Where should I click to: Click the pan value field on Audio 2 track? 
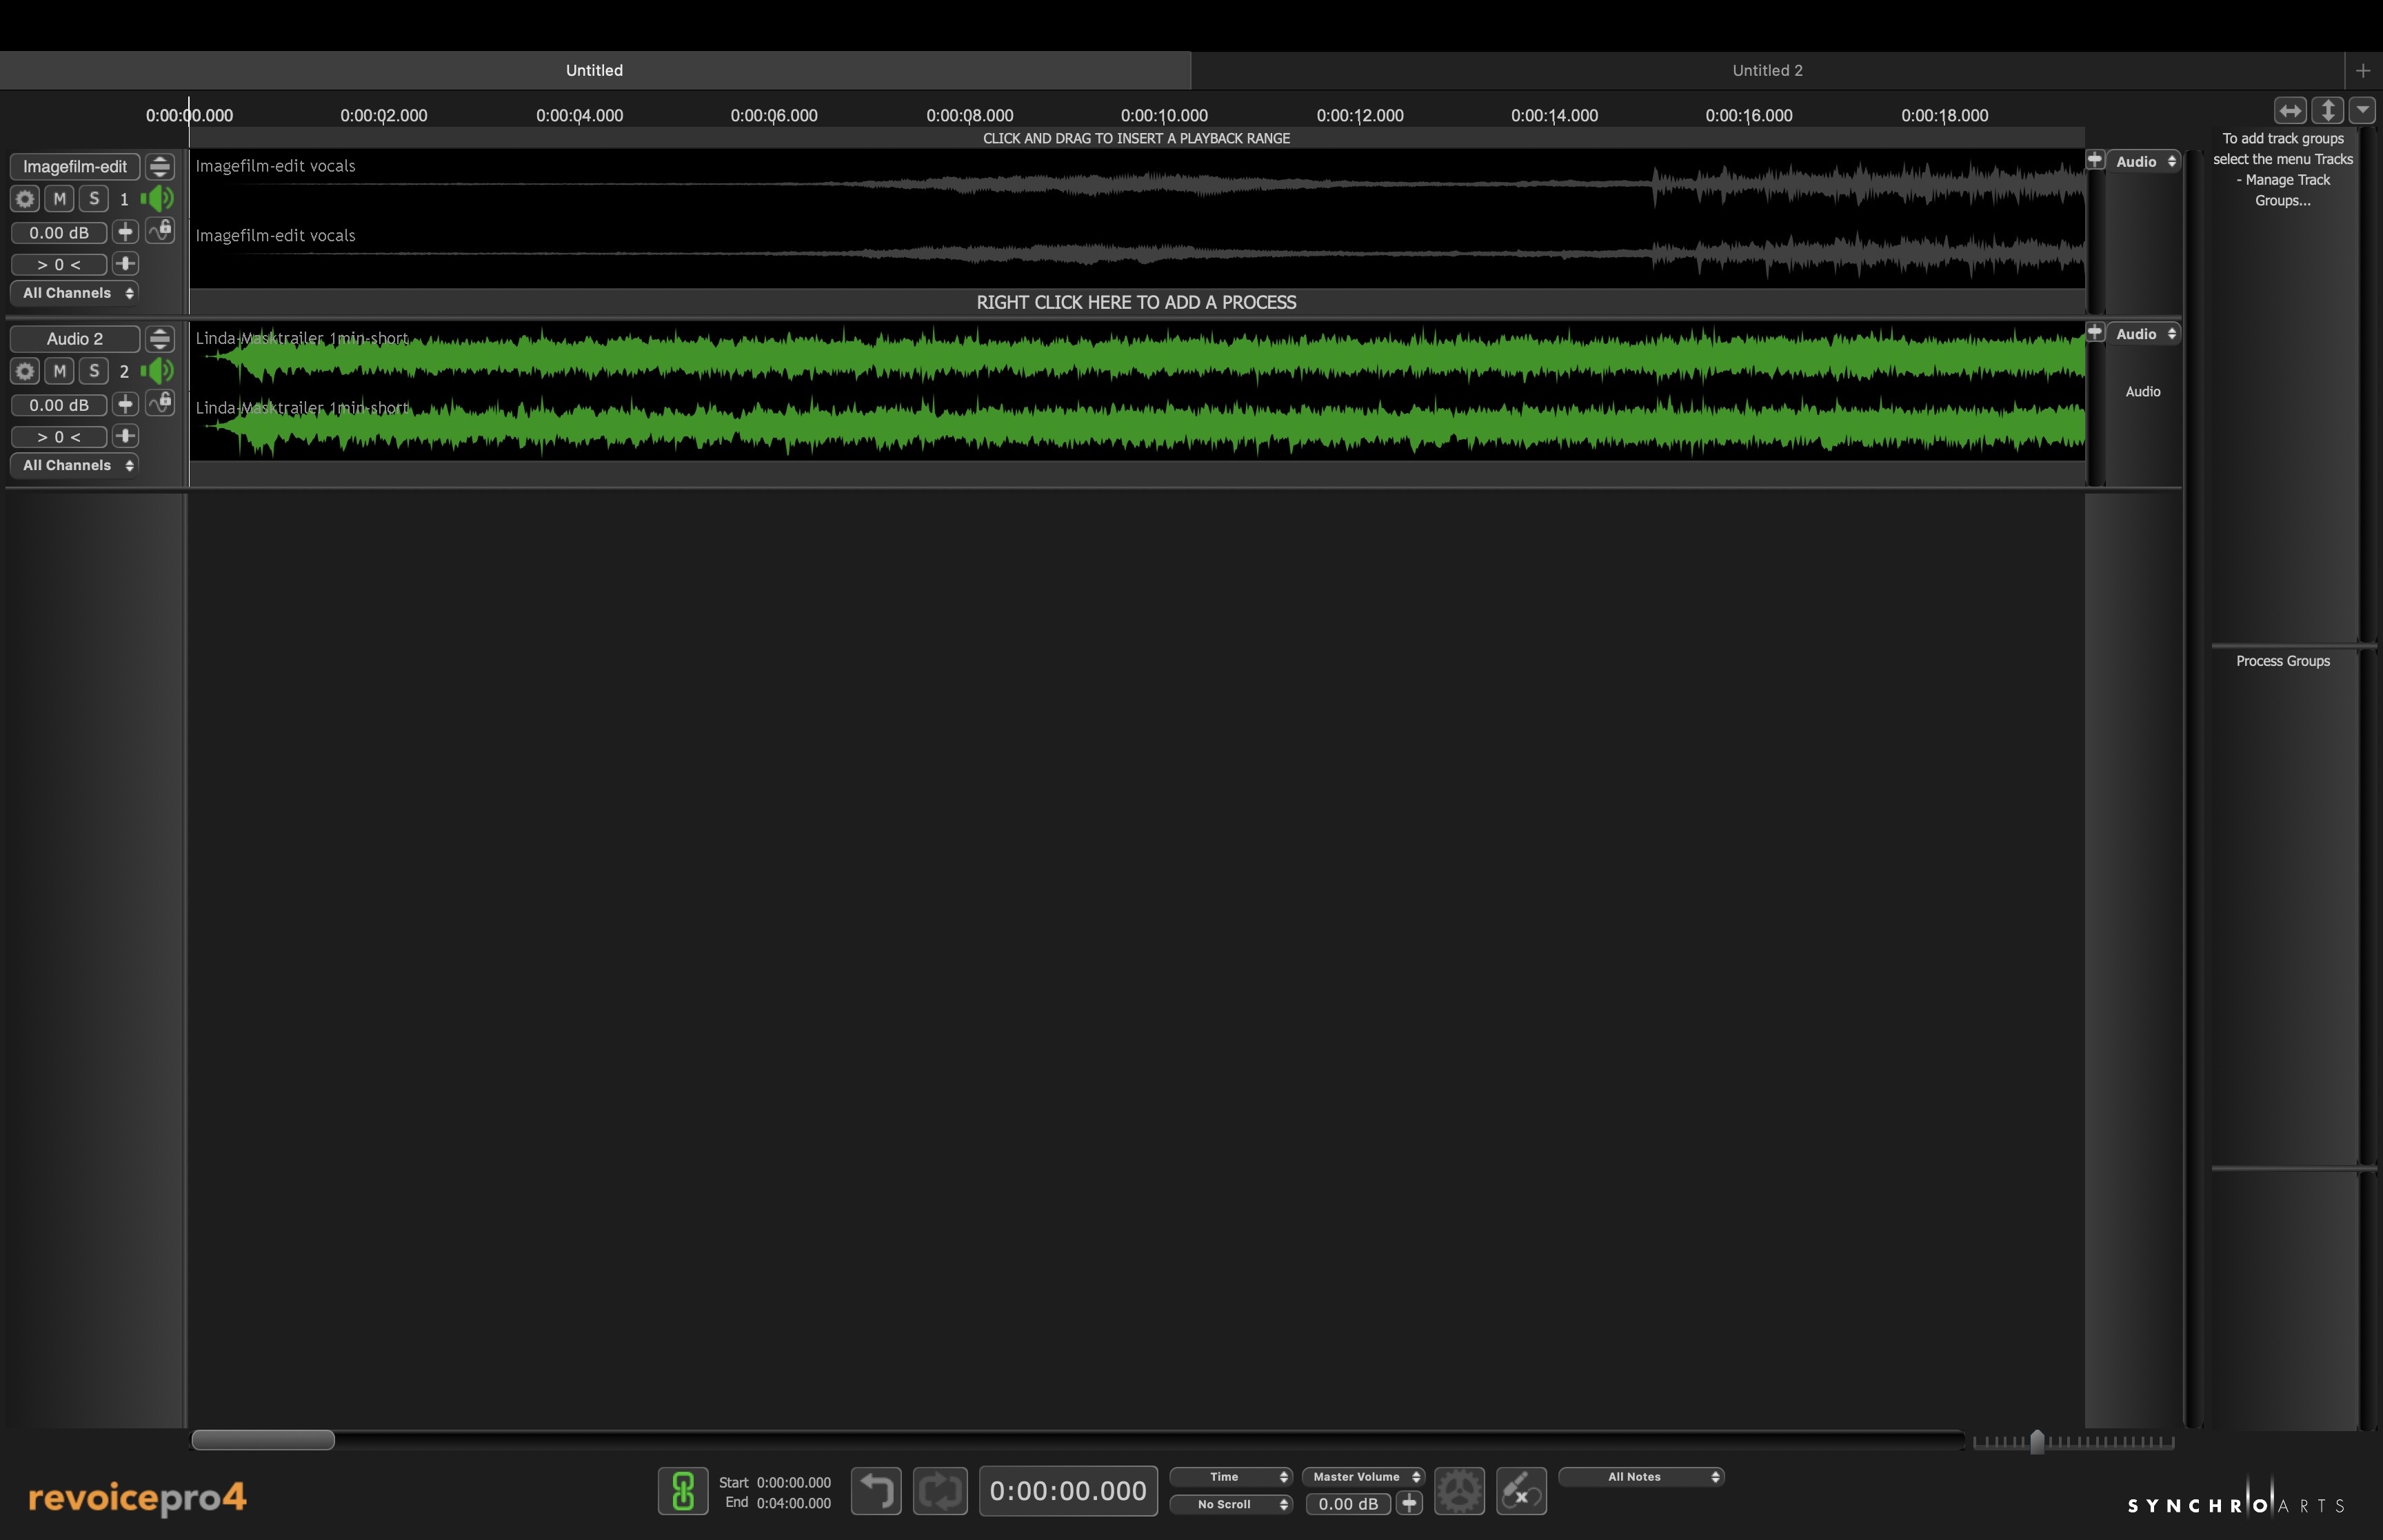point(59,437)
